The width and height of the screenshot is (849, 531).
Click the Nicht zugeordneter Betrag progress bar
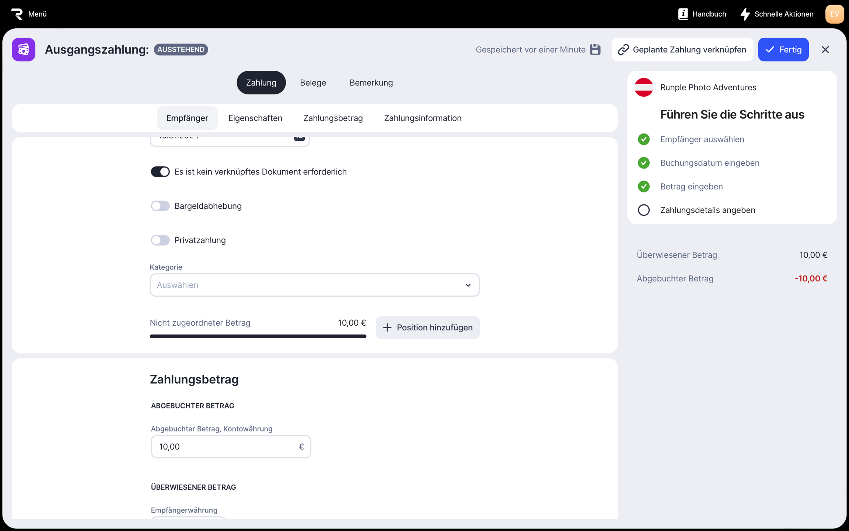point(258,336)
